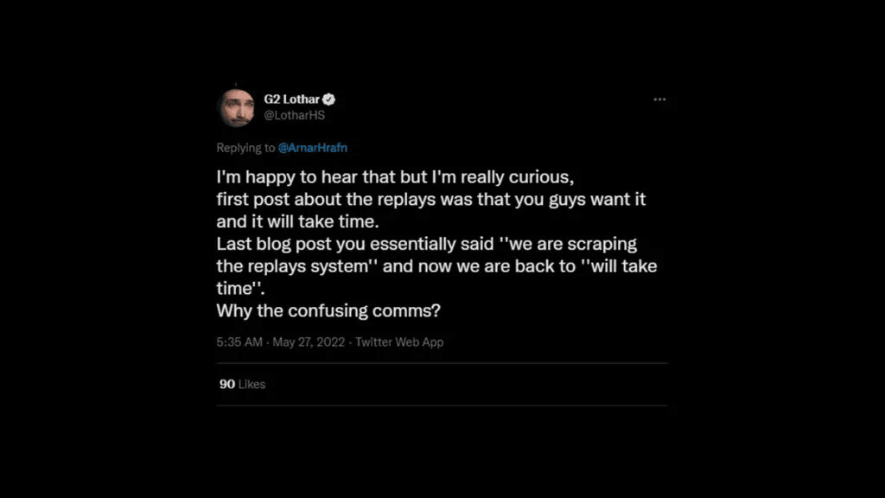Select the "Last blog post" sentence start
Viewport: 885px width, 498px height.
pos(269,245)
